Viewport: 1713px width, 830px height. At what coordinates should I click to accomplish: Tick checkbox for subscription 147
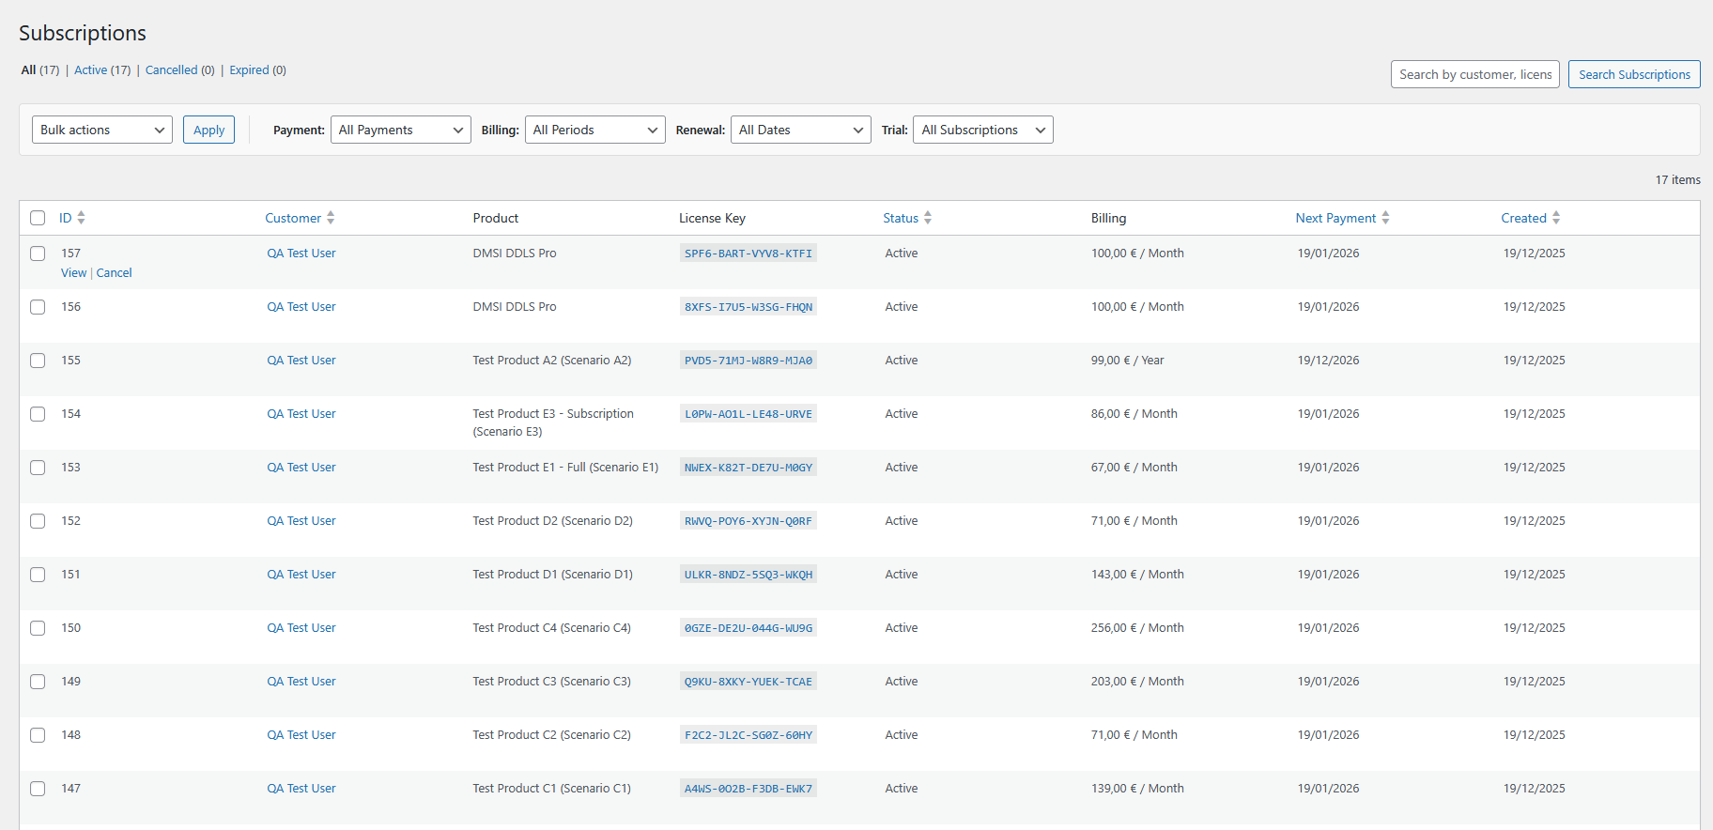coord(38,789)
